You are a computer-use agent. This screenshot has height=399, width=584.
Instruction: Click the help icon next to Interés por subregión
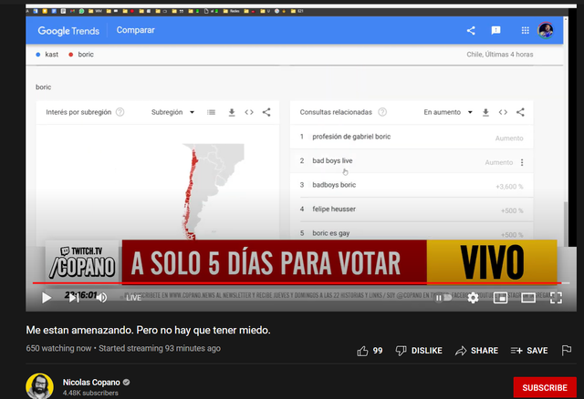coord(120,112)
